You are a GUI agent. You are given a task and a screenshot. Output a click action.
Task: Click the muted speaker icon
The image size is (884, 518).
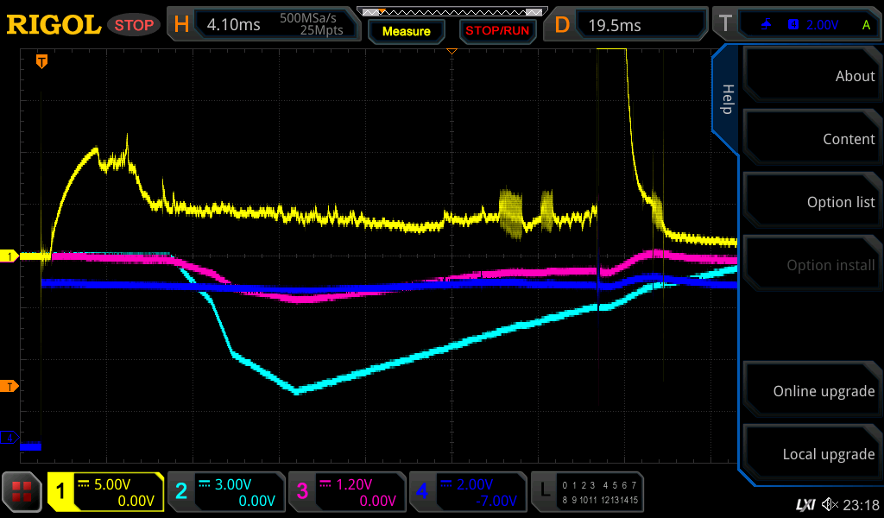tap(830, 504)
